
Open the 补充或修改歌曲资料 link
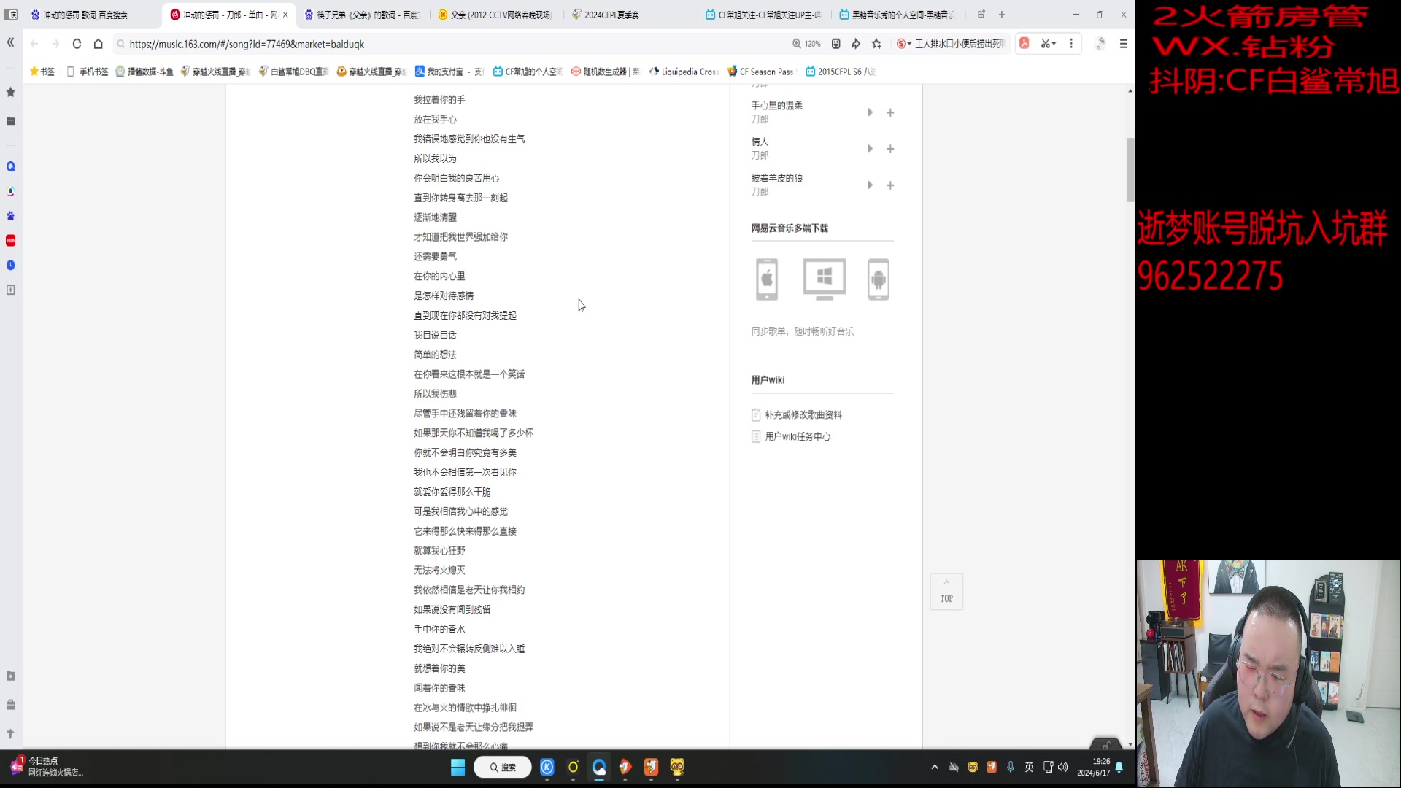coord(803,414)
